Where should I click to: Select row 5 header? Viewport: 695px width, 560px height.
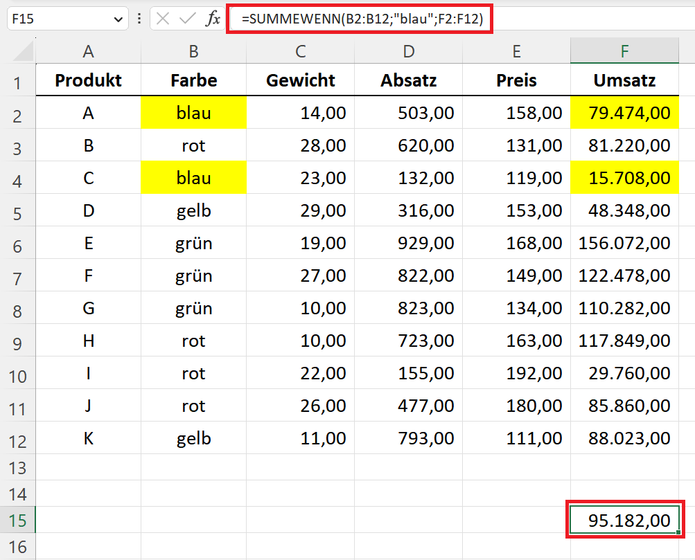point(18,210)
